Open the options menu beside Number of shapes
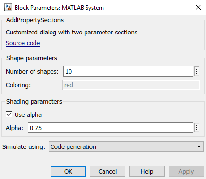Screen dimensions: 206x179 (x=197, y=71)
